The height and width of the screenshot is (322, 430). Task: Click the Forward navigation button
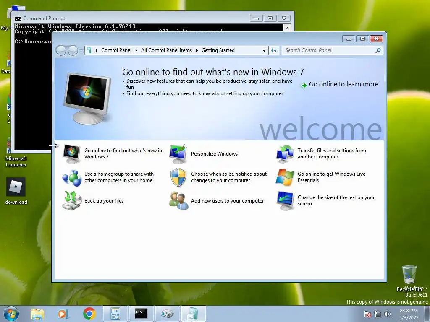click(73, 50)
